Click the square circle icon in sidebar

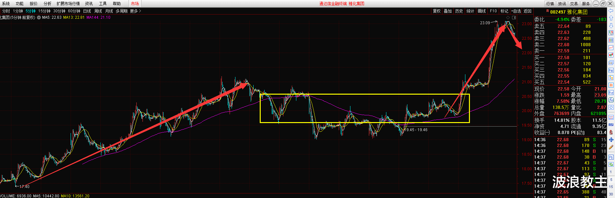click(x=611, y=107)
